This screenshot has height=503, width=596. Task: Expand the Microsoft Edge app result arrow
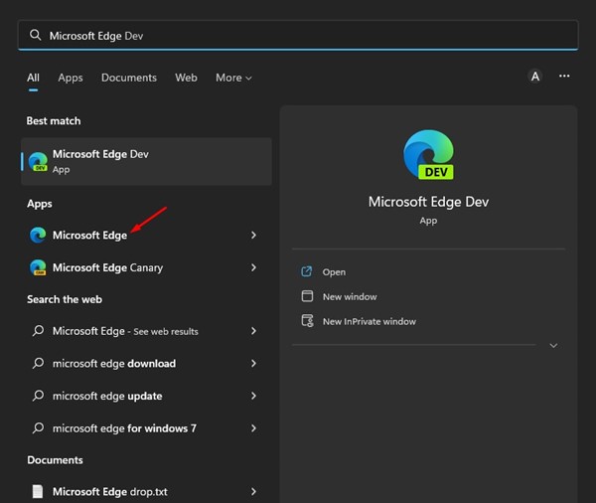click(253, 236)
